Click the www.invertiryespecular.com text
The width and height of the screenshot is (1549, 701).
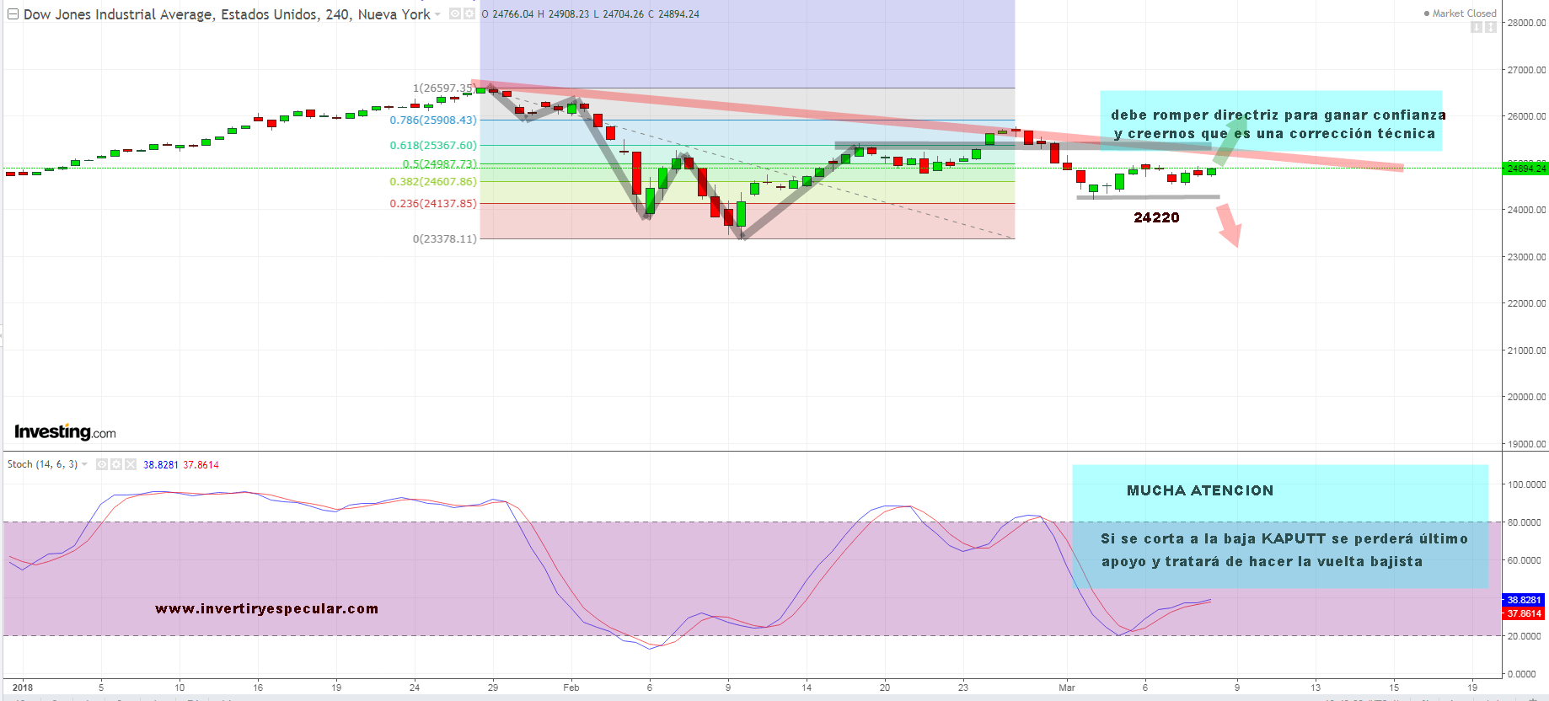click(x=266, y=608)
